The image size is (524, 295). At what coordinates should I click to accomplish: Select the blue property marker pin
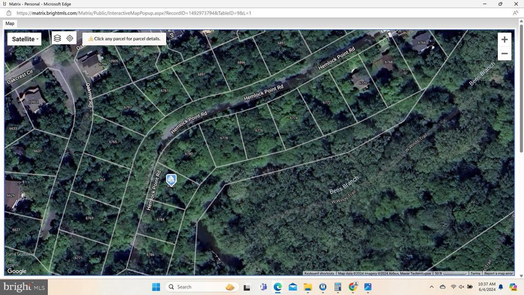click(x=171, y=180)
